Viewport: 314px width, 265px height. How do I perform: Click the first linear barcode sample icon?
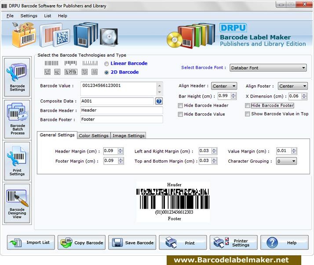(x=51, y=63)
